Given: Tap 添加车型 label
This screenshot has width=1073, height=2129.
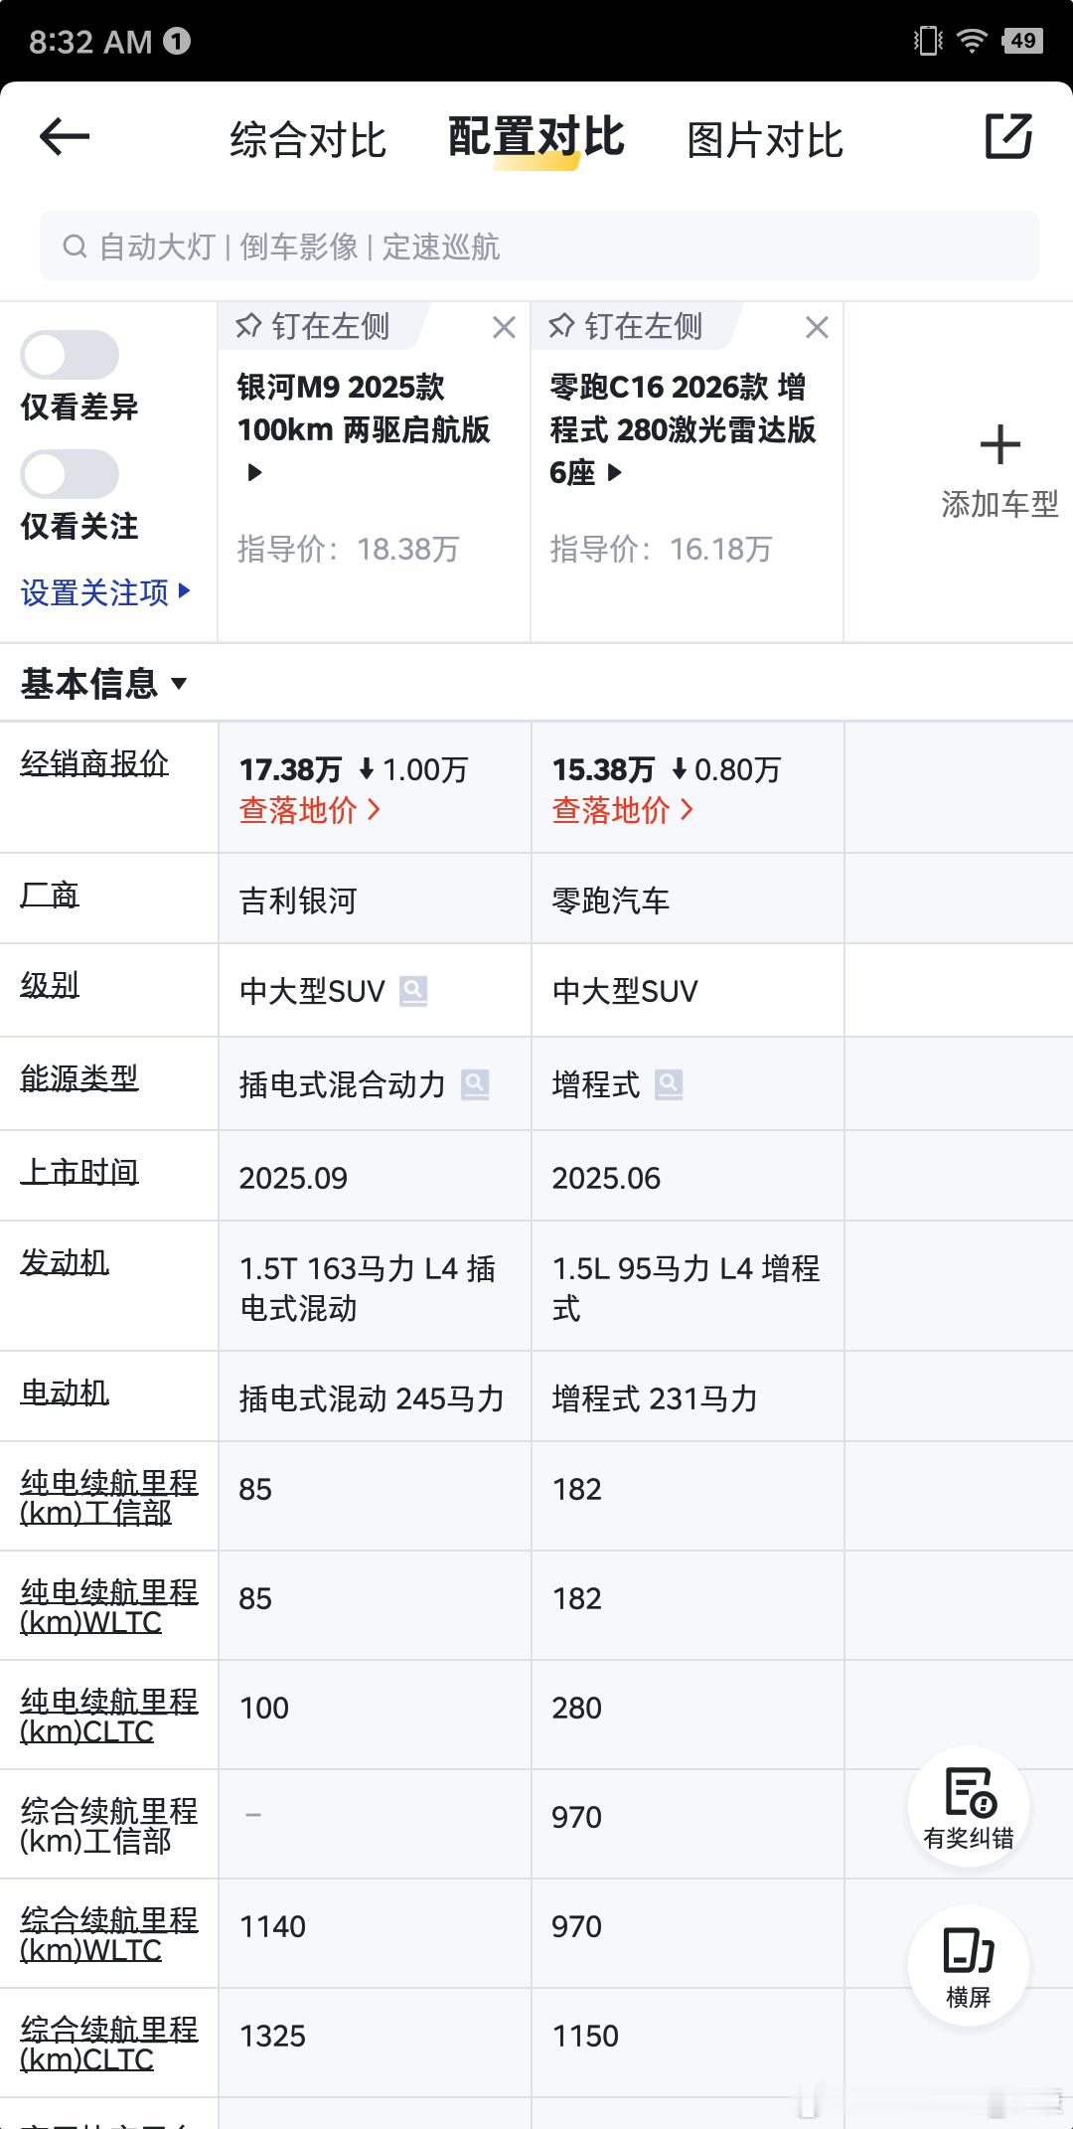Looking at the screenshot, I should (x=999, y=504).
